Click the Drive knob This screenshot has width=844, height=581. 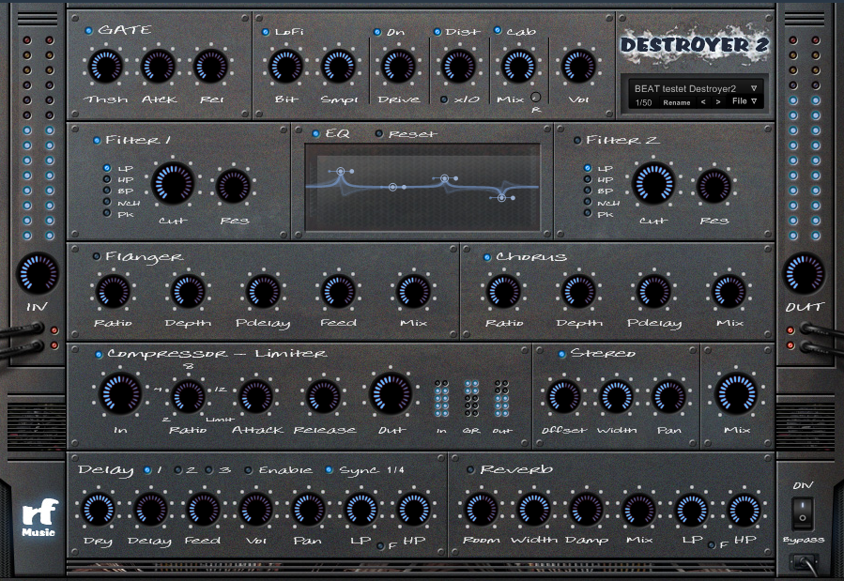coord(398,67)
